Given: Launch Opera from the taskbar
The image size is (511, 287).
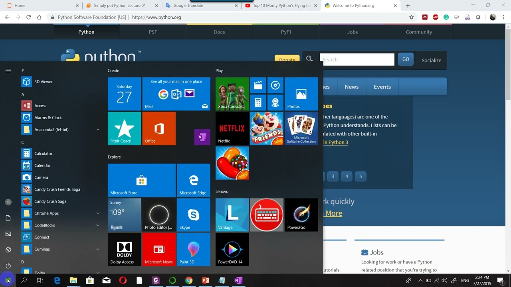Looking at the screenshot, I should point(123,281).
